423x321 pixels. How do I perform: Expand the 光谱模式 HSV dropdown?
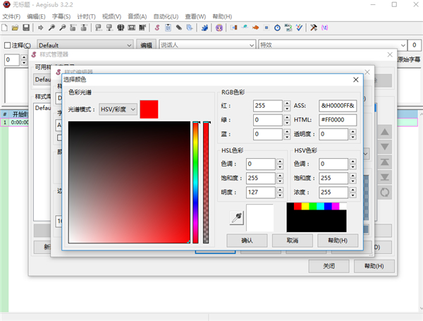(118, 109)
